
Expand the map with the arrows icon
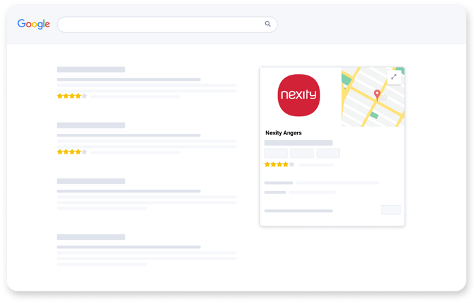pos(394,77)
